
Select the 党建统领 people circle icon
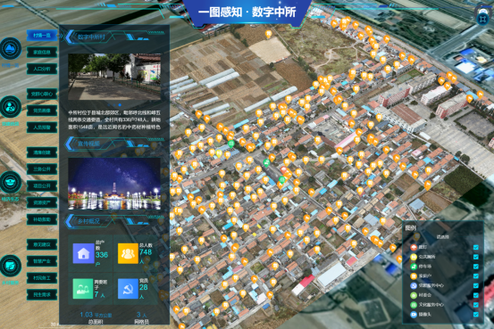click(x=11, y=107)
